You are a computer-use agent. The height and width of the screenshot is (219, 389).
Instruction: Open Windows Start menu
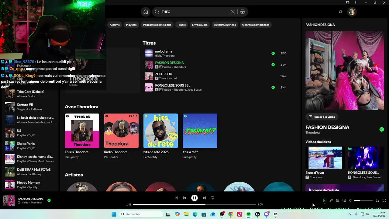114,214
